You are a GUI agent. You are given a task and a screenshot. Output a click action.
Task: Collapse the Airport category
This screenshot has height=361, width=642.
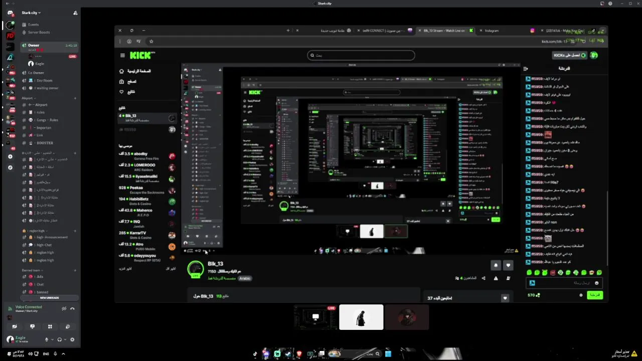pyautogui.click(x=29, y=98)
